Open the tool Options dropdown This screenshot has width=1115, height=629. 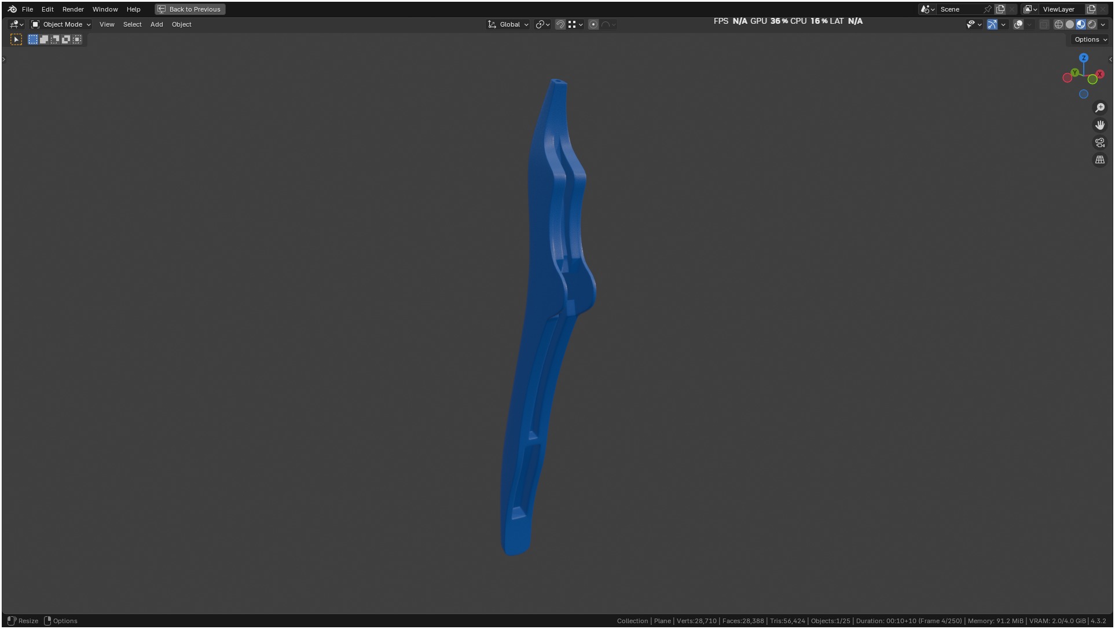tap(1091, 39)
